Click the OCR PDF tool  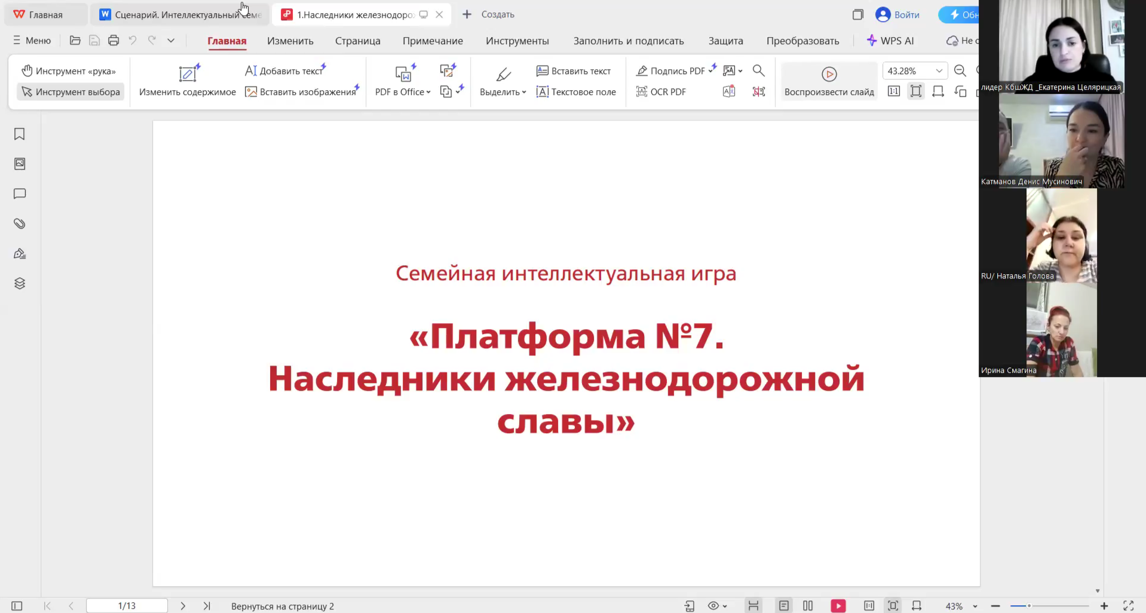[661, 91]
